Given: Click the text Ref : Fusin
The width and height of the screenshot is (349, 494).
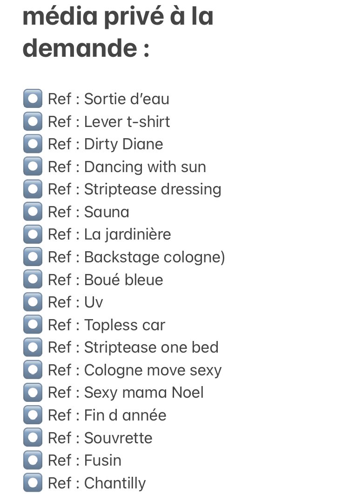Looking at the screenshot, I should pyautogui.click(x=85, y=461).
